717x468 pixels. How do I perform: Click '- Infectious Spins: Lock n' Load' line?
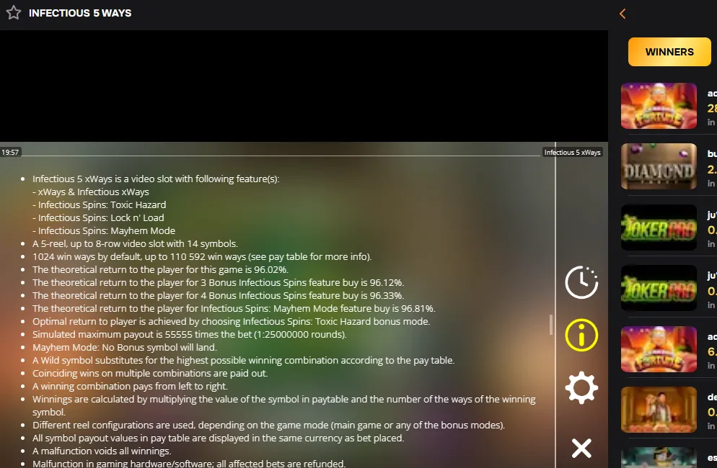(98, 217)
